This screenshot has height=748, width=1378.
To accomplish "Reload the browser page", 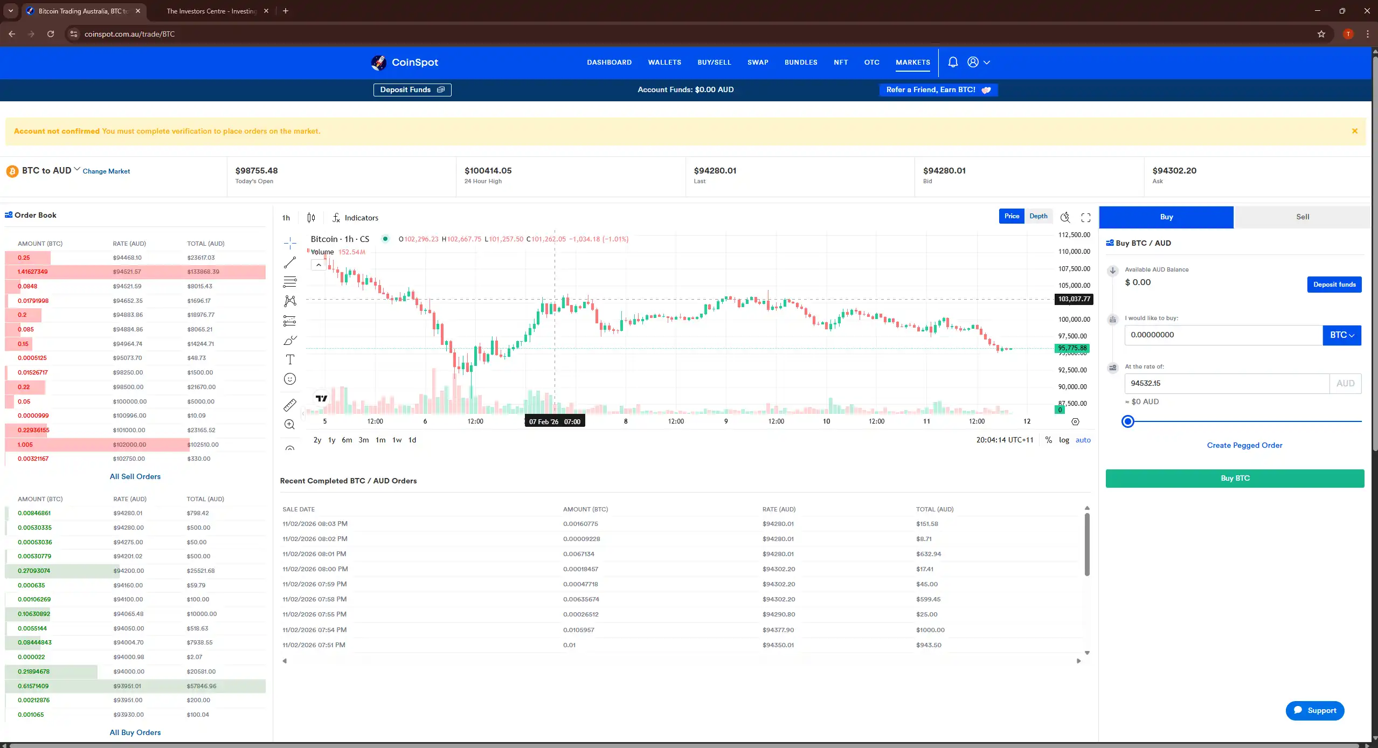I will pyautogui.click(x=51, y=34).
